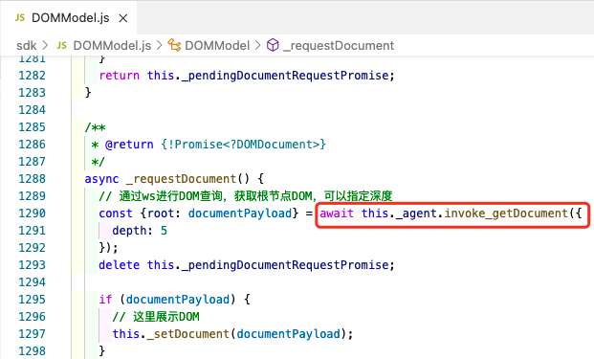Expand the chevron after sdk breadcrumb
The height and width of the screenshot is (359, 594).
click(46, 46)
